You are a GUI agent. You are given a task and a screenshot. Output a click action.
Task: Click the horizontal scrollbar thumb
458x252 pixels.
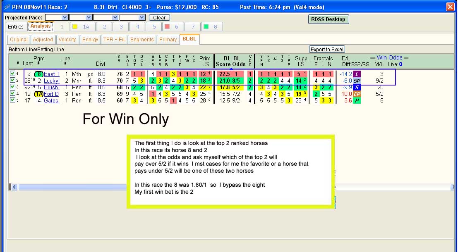(72, 187)
